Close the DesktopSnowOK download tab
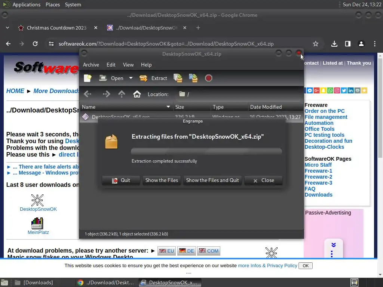This screenshot has width=383, height=287. 185,28
